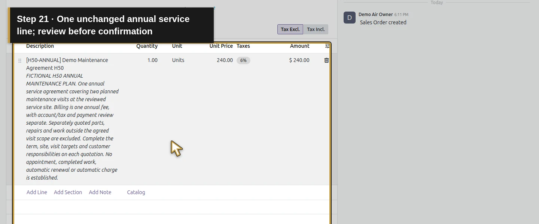Image resolution: width=539 pixels, height=224 pixels.
Task: Edit the unit price 240.00 cell
Action: coord(225,60)
